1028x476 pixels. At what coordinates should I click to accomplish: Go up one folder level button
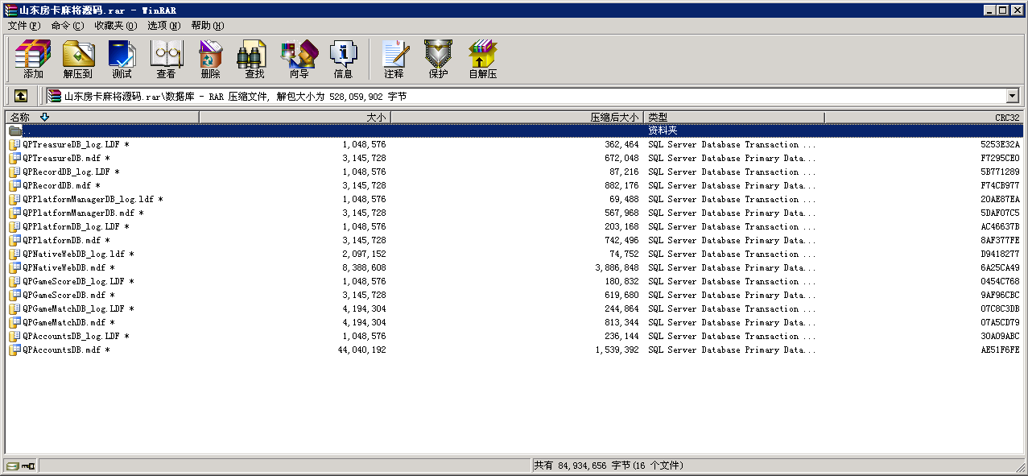(x=21, y=96)
